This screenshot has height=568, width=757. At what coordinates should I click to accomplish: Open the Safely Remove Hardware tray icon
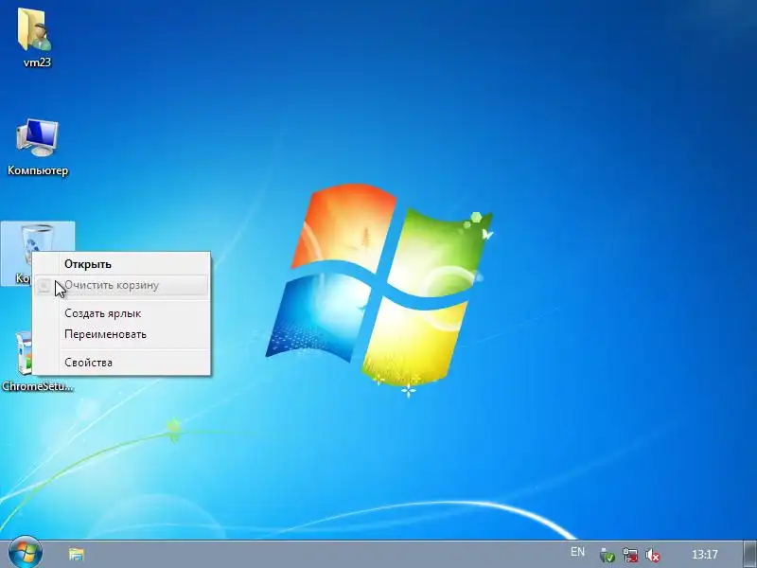tap(607, 555)
